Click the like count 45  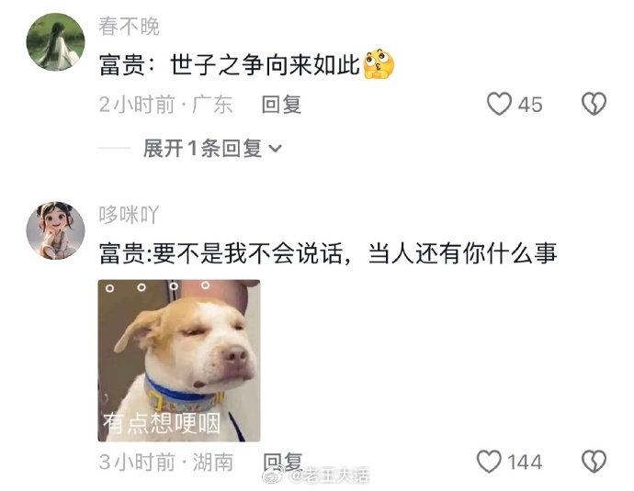(530, 105)
